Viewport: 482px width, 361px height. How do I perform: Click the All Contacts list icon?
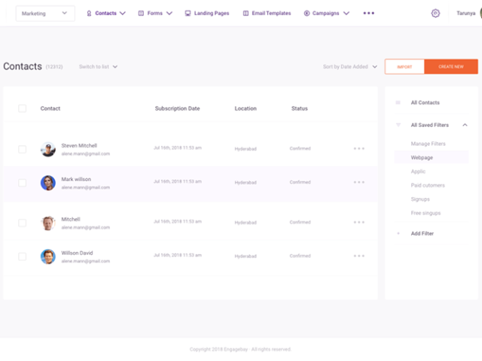398,102
